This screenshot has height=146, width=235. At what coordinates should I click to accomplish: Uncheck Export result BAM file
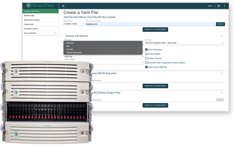tap(146, 67)
